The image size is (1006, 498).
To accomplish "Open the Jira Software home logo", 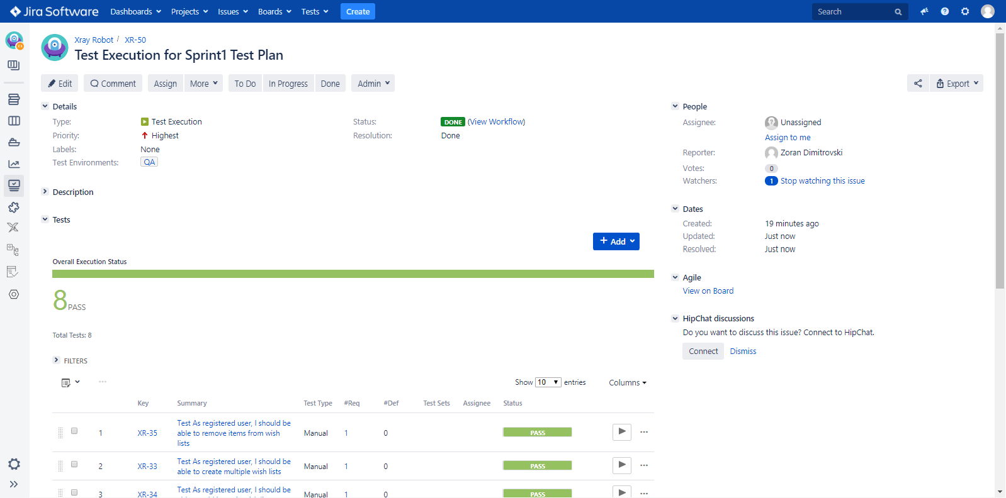I will pos(54,11).
